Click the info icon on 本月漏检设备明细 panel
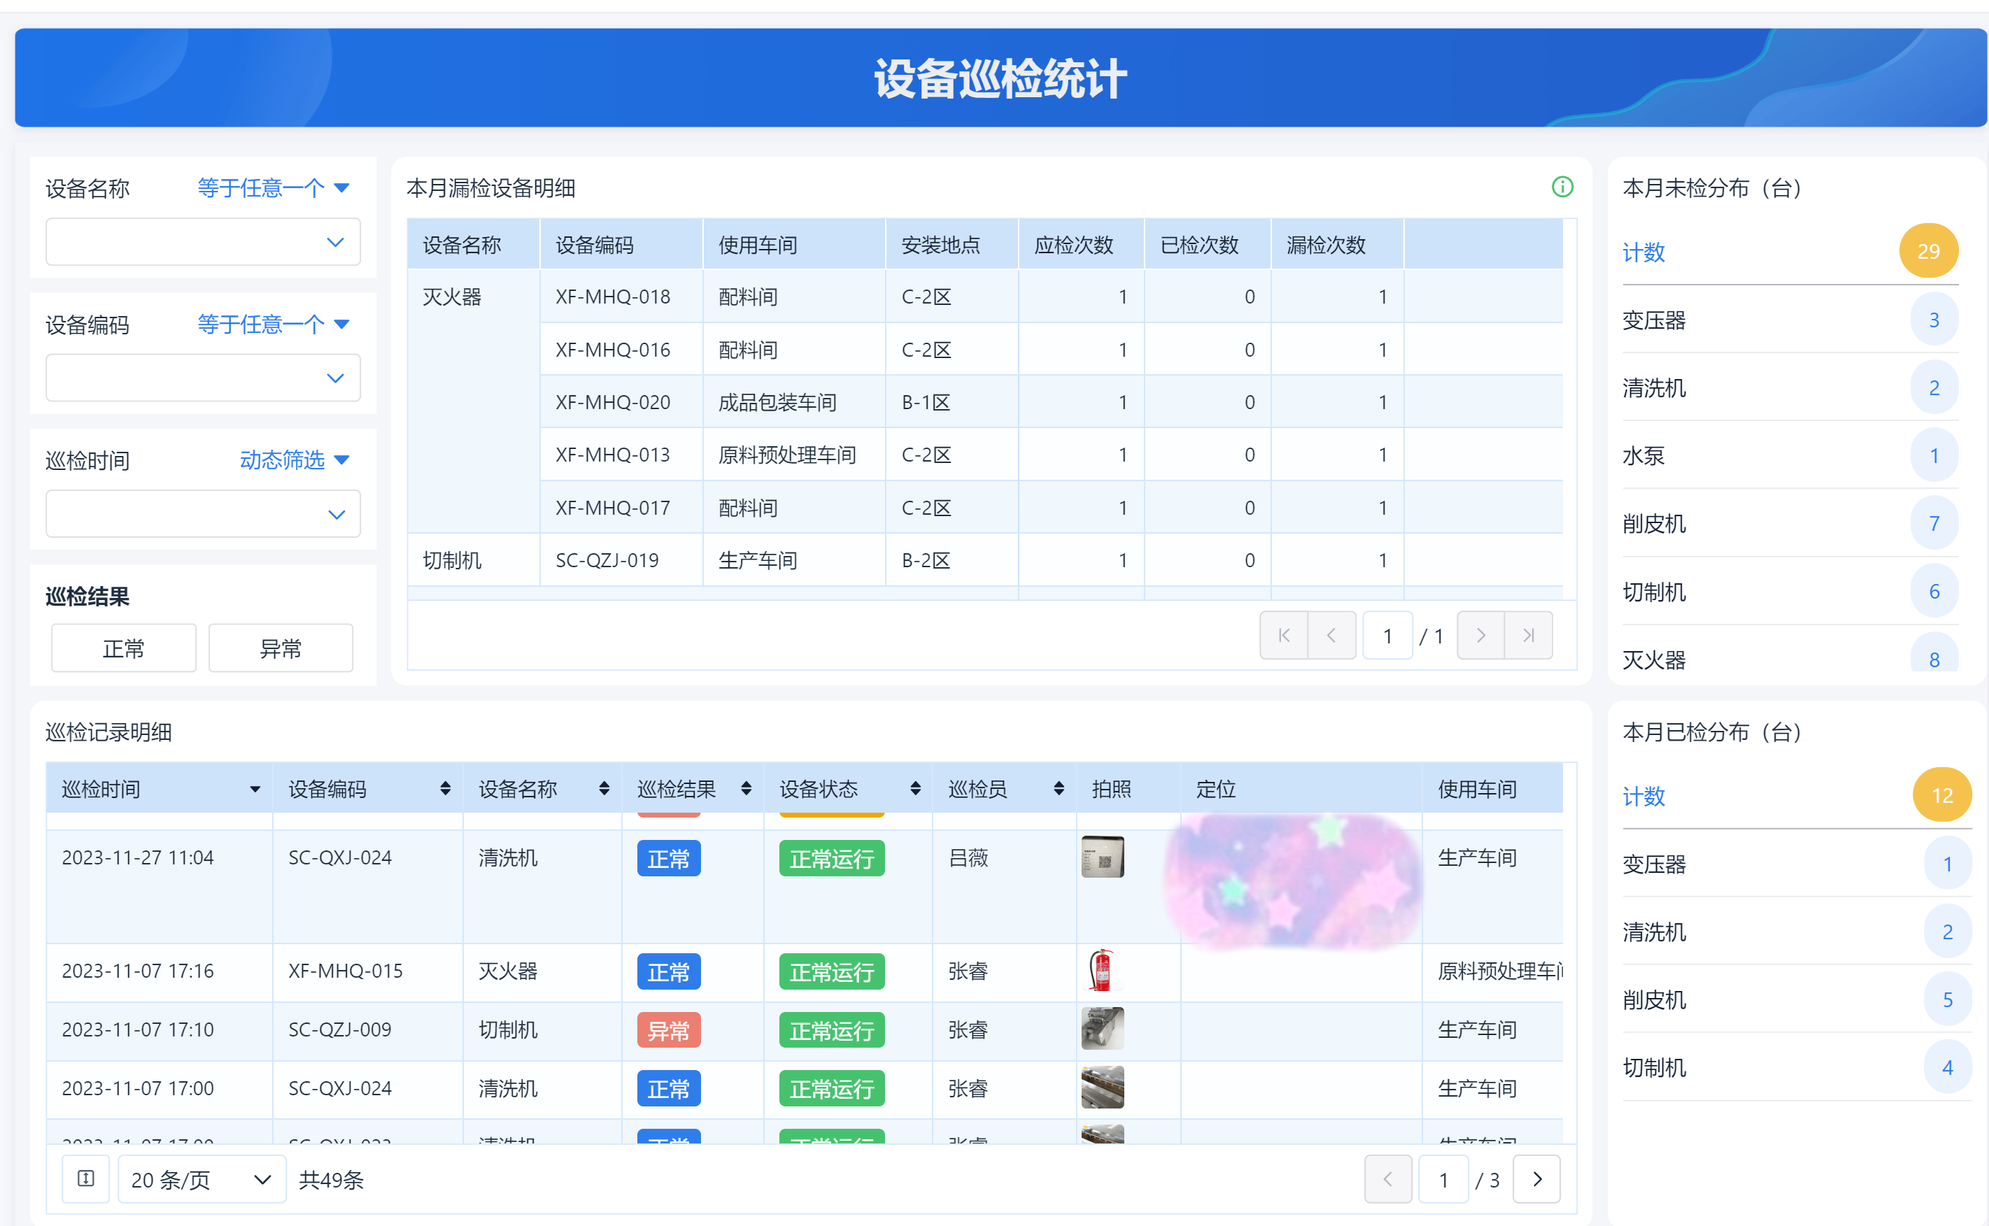The height and width of the screenshot is (1226, 1989). click(x=1562, y=187)
